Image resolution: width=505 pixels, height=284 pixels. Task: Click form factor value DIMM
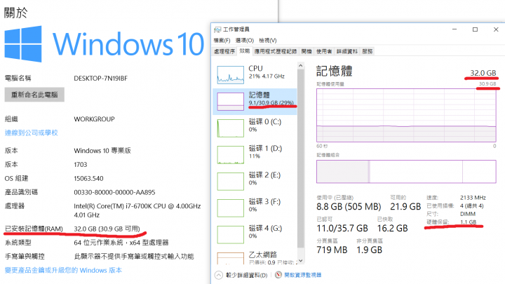pyautogui.click(x=468, y=214)
